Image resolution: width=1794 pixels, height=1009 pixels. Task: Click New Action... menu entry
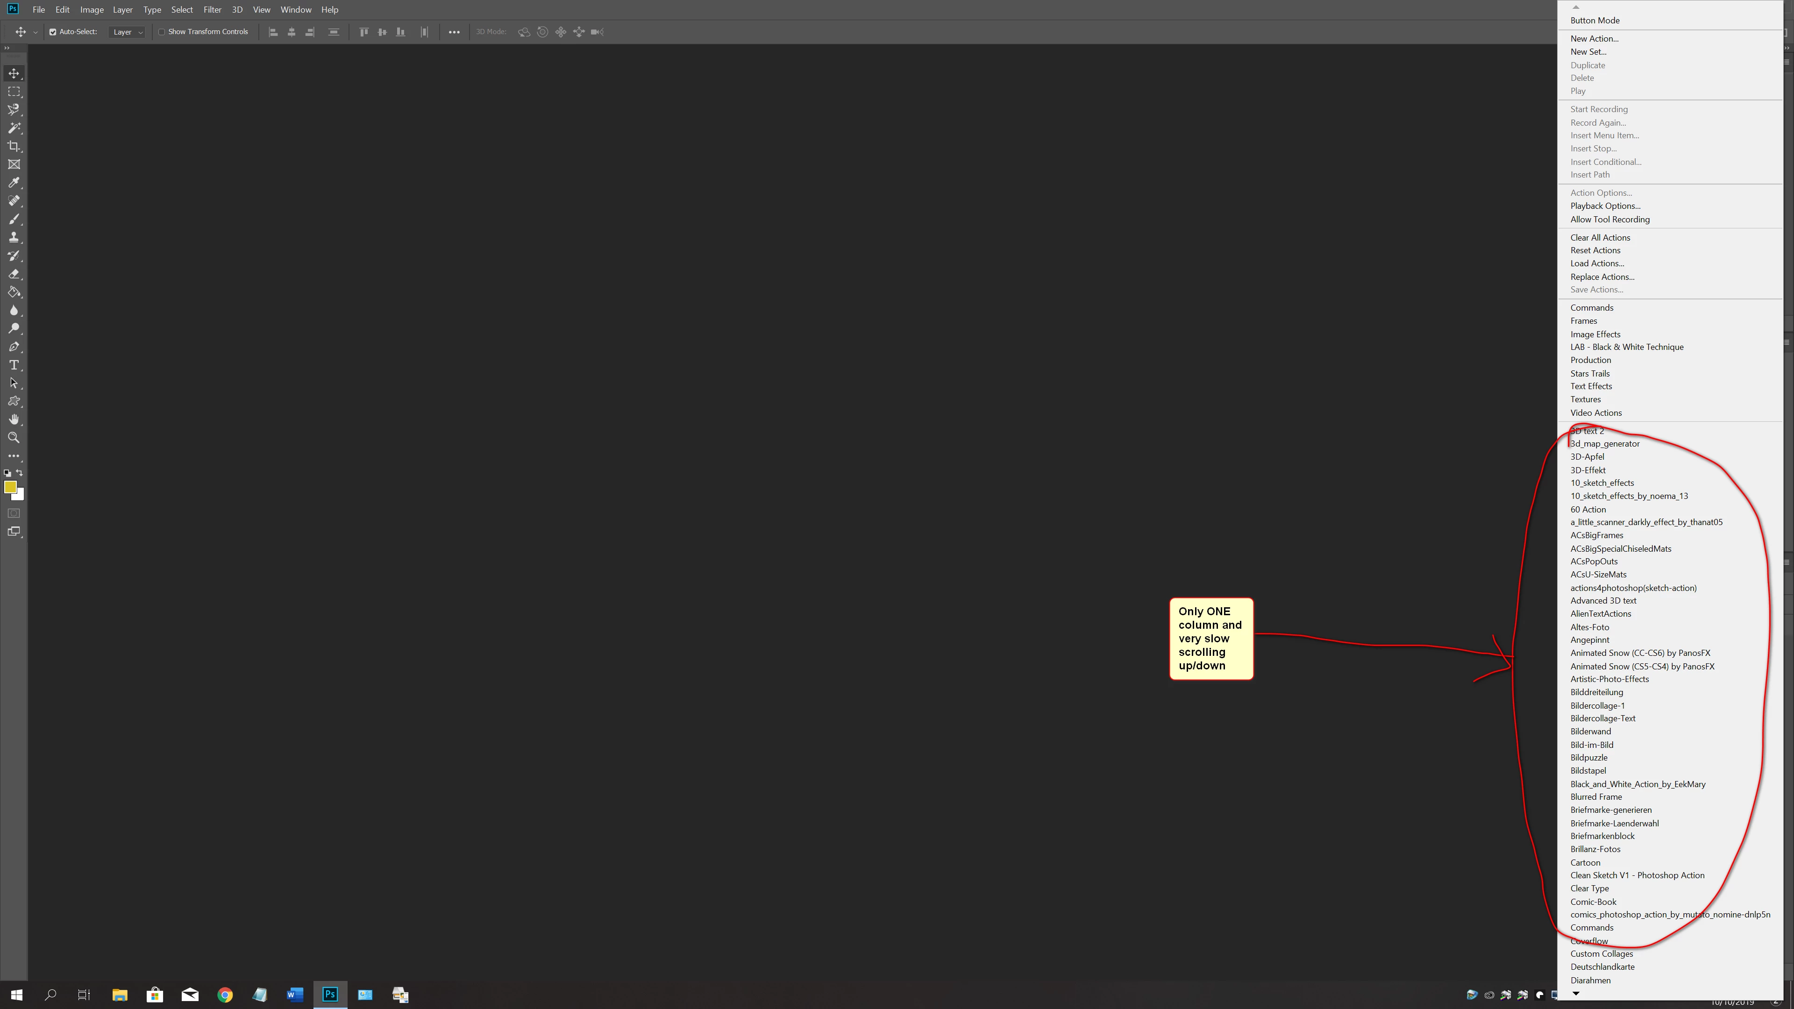[x=1594, y=38]
